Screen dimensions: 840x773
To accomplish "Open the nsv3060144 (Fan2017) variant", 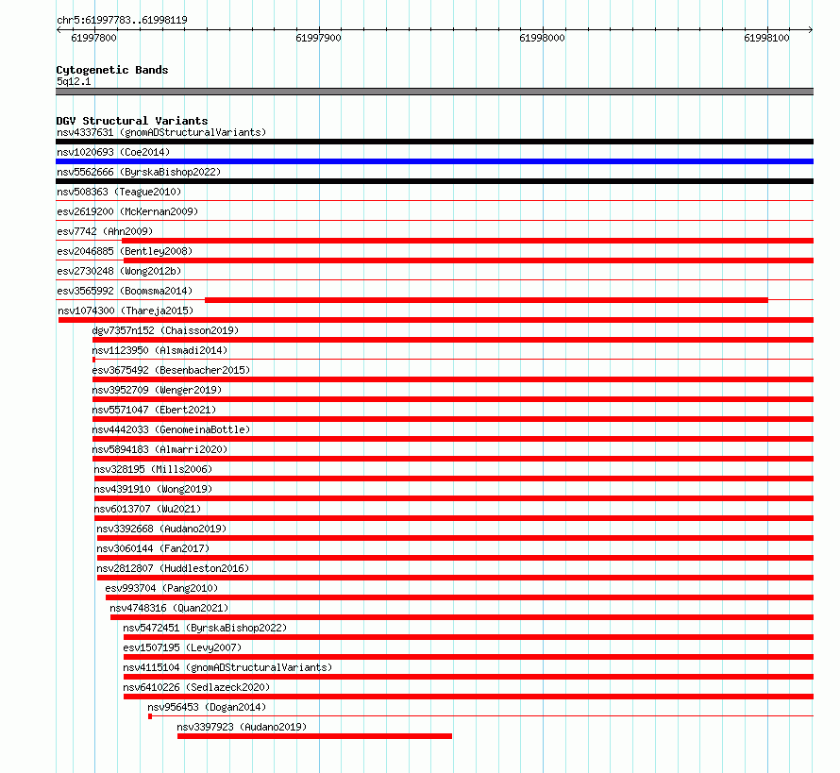I will (153, 548).
